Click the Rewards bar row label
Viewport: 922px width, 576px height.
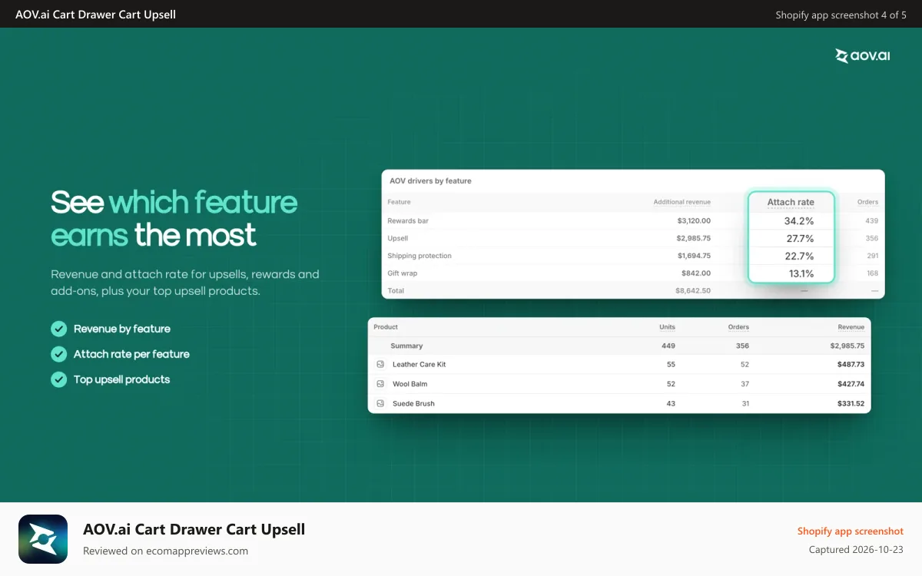click(x=408, y=220)
